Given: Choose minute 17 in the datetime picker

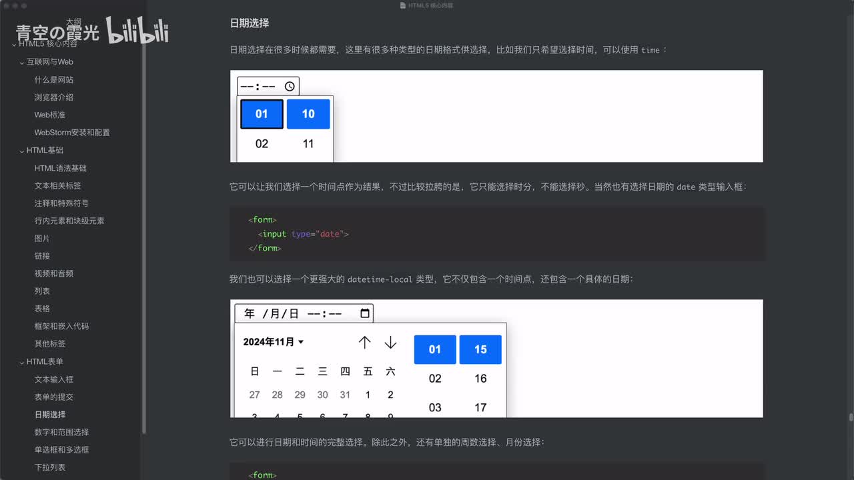Looking at the screenshot, I should click(x=480, y=407).
